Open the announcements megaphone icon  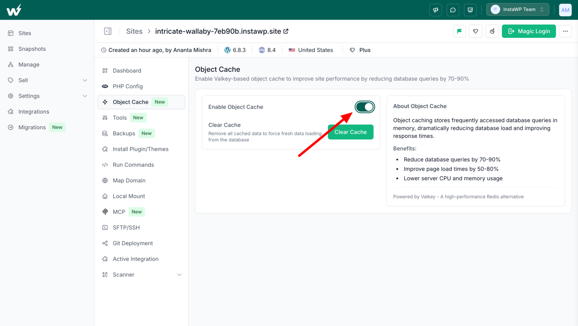(x=436, y=10)
